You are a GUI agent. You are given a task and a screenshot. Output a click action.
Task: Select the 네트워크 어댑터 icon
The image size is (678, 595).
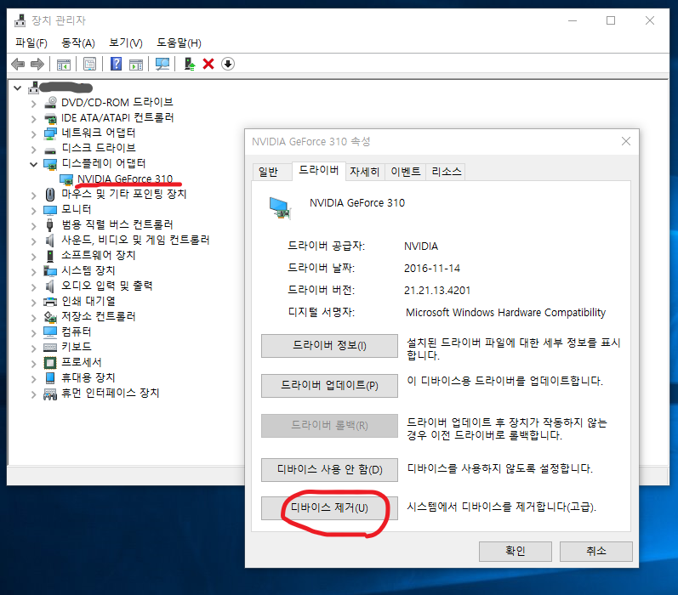point(50,133)
